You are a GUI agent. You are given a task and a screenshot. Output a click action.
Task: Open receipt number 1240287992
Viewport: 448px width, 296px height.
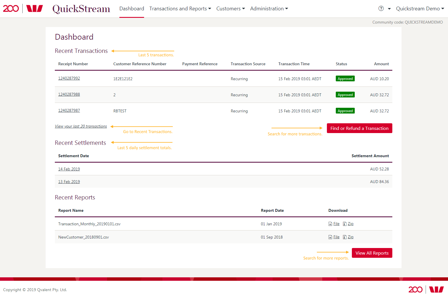pyautogui.click(x=69, y=78)
